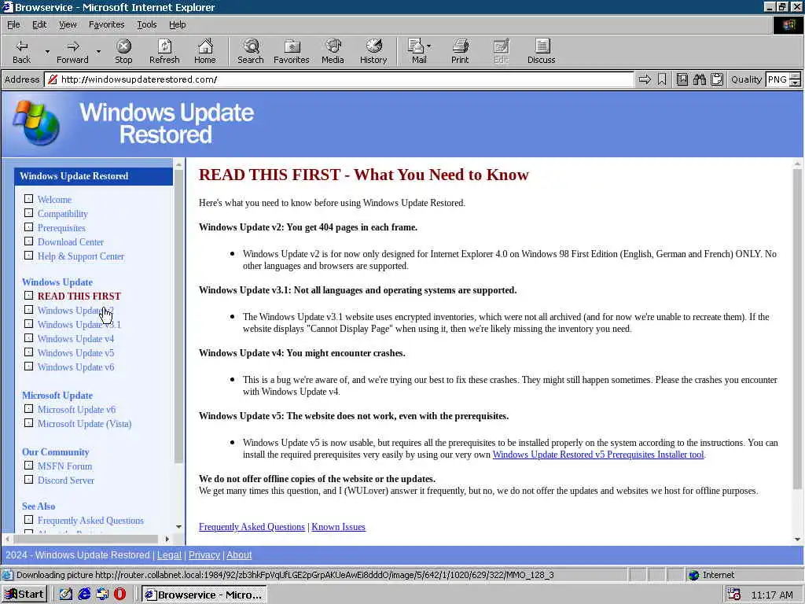
Task: Click the first Quick Launch notepad icon
Action: (x=66, y=595)
